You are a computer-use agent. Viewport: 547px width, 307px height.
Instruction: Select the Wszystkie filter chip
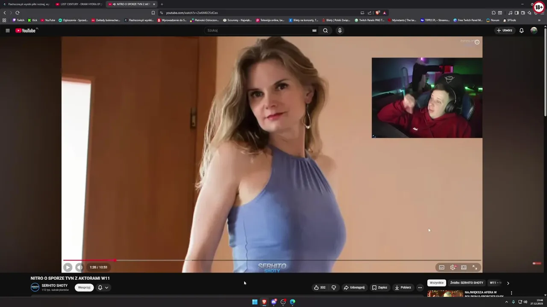coord(437,283)
